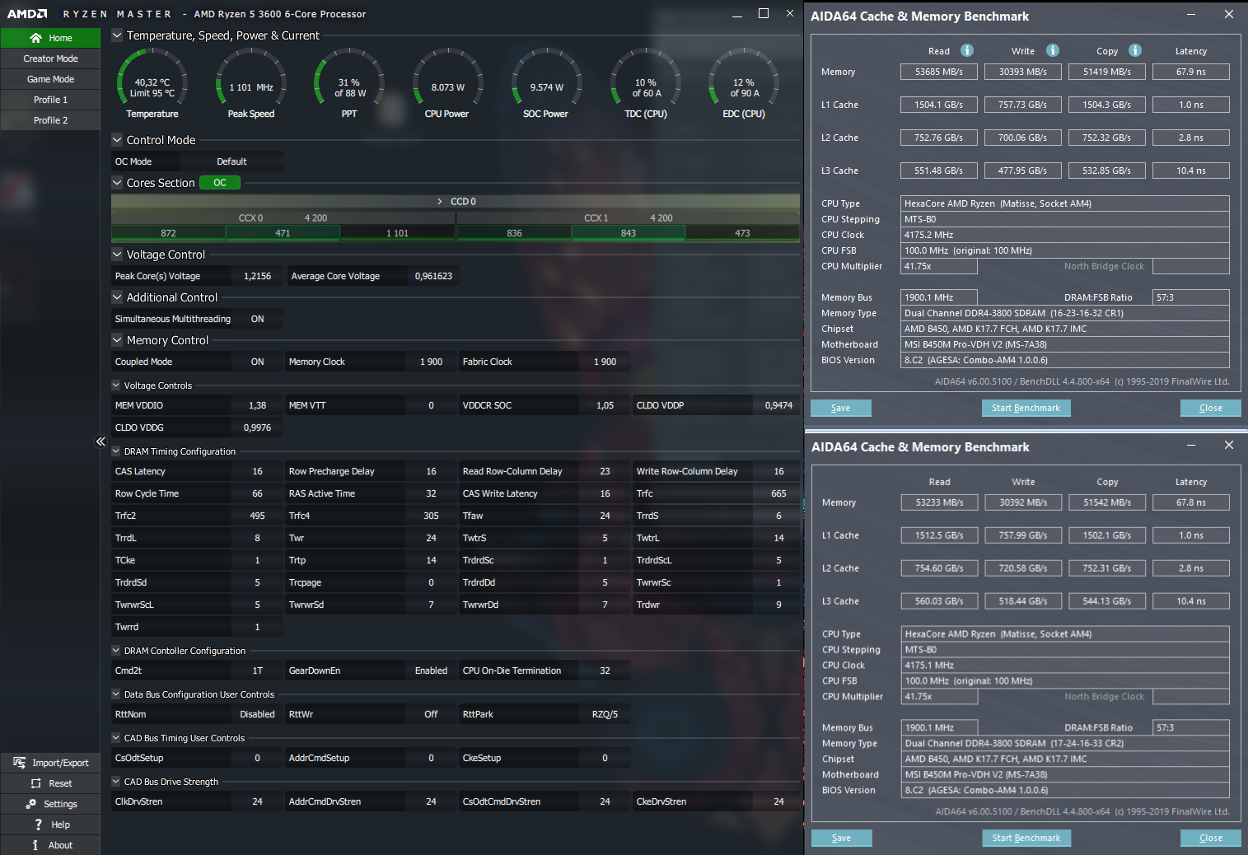Collapse CAD Bus Drive Strength subsection
The width and height of the screenshot is (1248, 855).
116,782
